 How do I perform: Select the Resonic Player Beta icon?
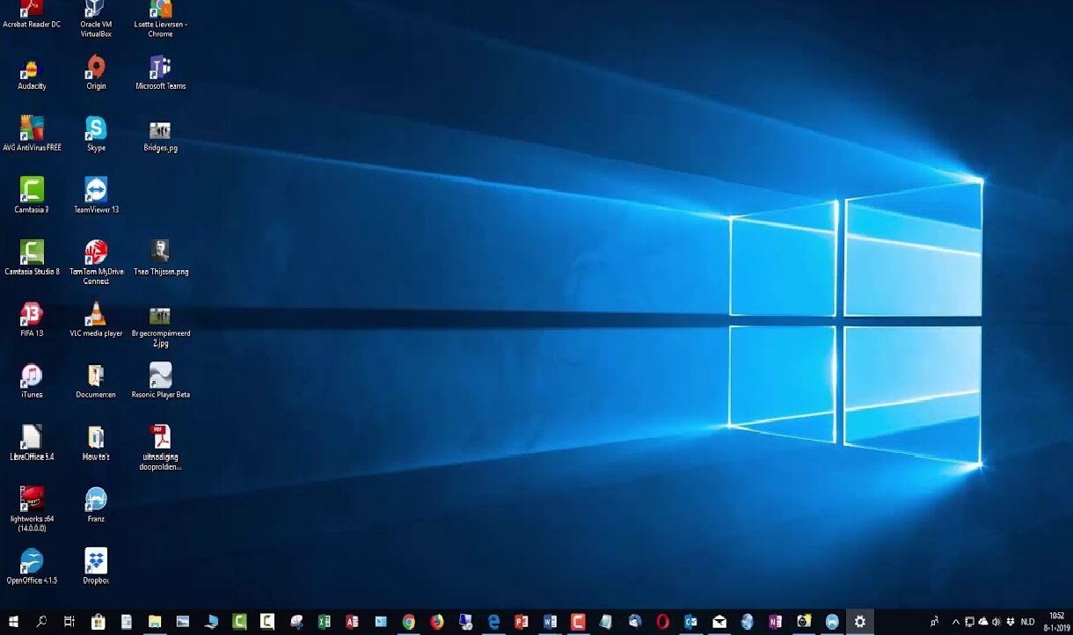tap(160, 381)
